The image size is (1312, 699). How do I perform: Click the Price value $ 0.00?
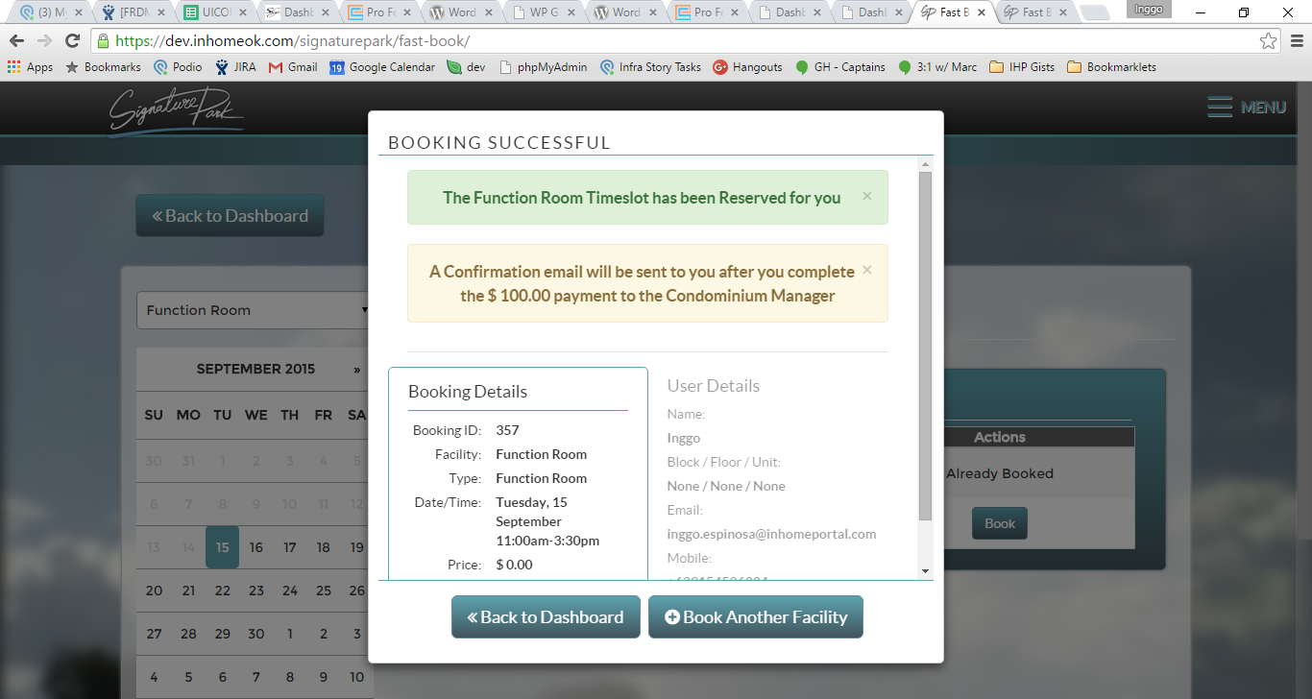[x=514, y=565]
